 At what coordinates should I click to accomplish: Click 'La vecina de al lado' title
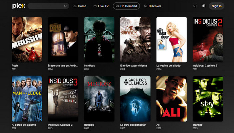point(168,66)
